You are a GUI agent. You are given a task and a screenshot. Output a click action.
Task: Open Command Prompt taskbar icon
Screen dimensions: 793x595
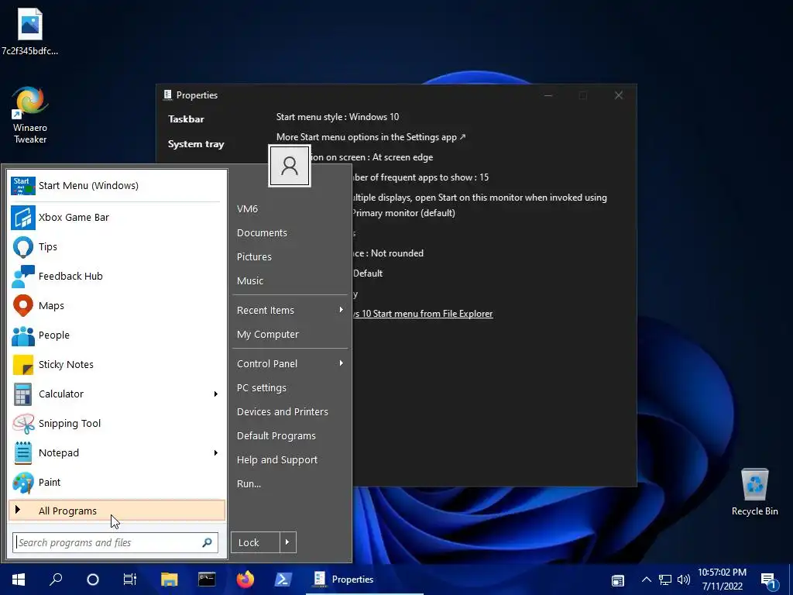206,580
